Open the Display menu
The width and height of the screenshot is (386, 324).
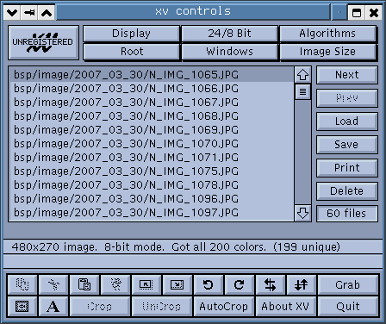point(131,34)
